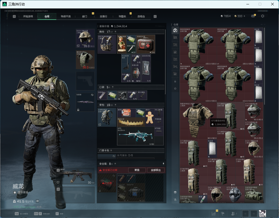This screenshot has width=279, height=218.
Task: Click the 全部移出 button
Action: pyautogui.click(x=156, y=170)
